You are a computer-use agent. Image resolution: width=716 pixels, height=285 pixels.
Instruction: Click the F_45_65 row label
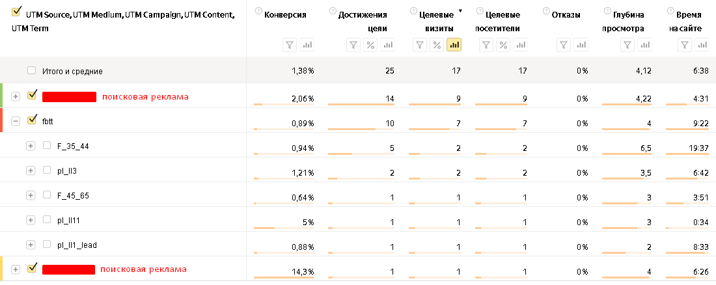(x=73, y=195)
